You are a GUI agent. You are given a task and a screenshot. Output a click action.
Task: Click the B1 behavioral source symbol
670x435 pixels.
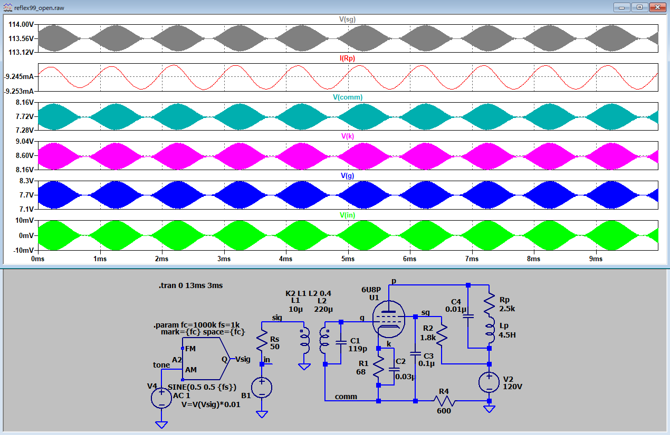click(262, 388)
